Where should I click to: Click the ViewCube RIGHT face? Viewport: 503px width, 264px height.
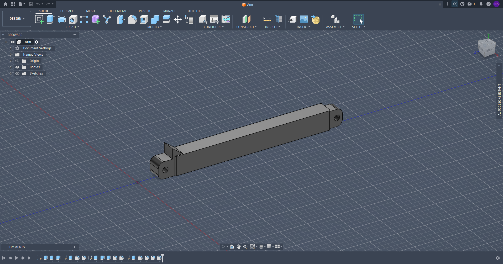pyautogui.click(x=490, y=50)
